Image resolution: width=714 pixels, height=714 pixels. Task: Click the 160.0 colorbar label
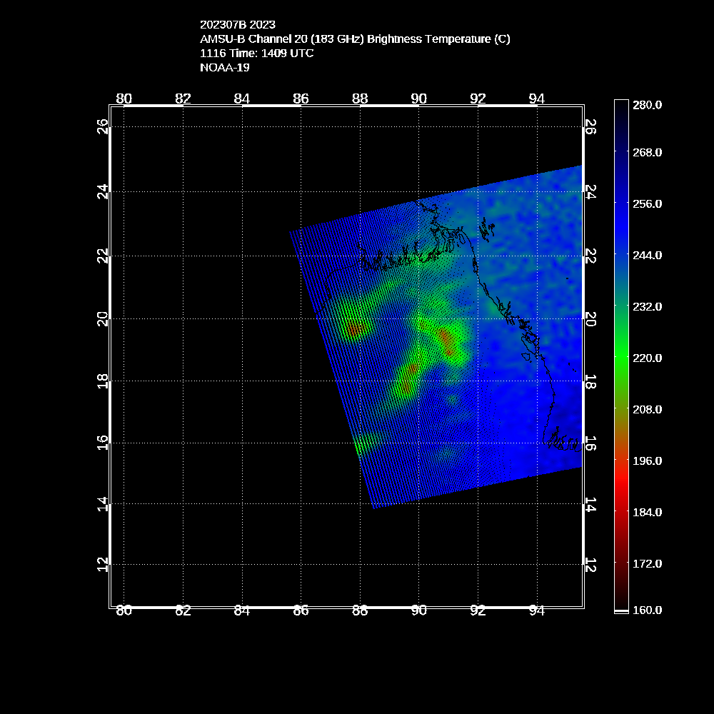647,610
